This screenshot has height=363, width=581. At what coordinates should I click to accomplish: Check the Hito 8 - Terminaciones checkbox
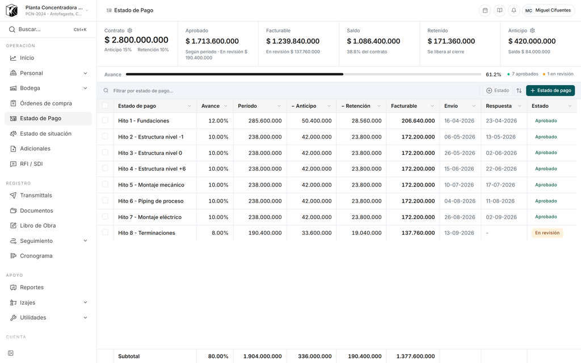(105, 232)
